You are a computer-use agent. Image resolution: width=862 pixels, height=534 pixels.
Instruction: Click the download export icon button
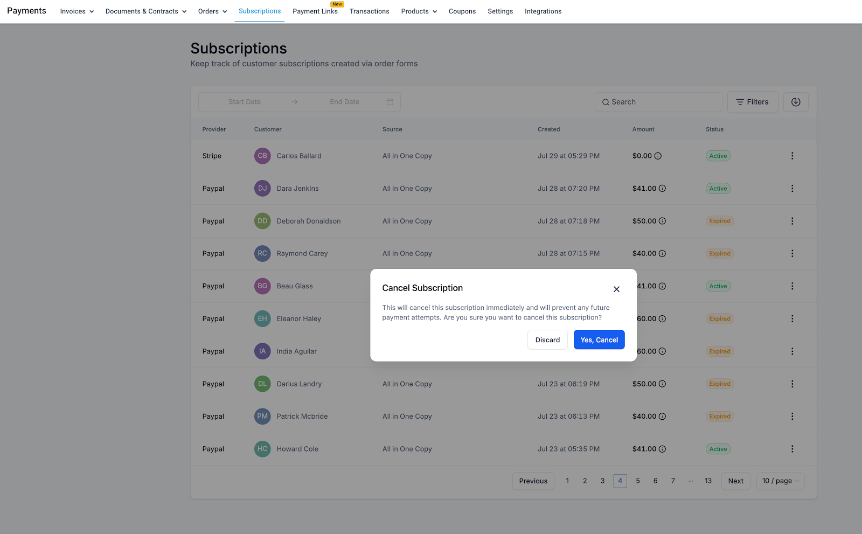796,102
